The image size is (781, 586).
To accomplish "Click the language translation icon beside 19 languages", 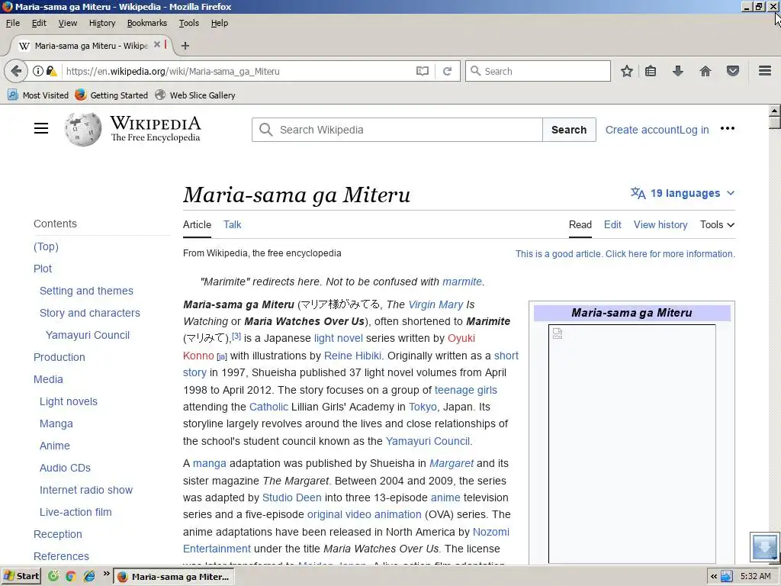I will coord(638,193).
